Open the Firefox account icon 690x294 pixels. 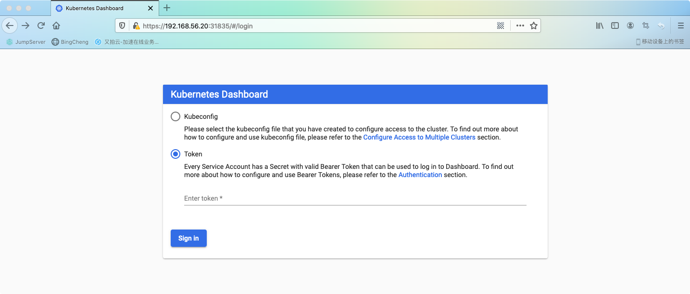(630, 26)
